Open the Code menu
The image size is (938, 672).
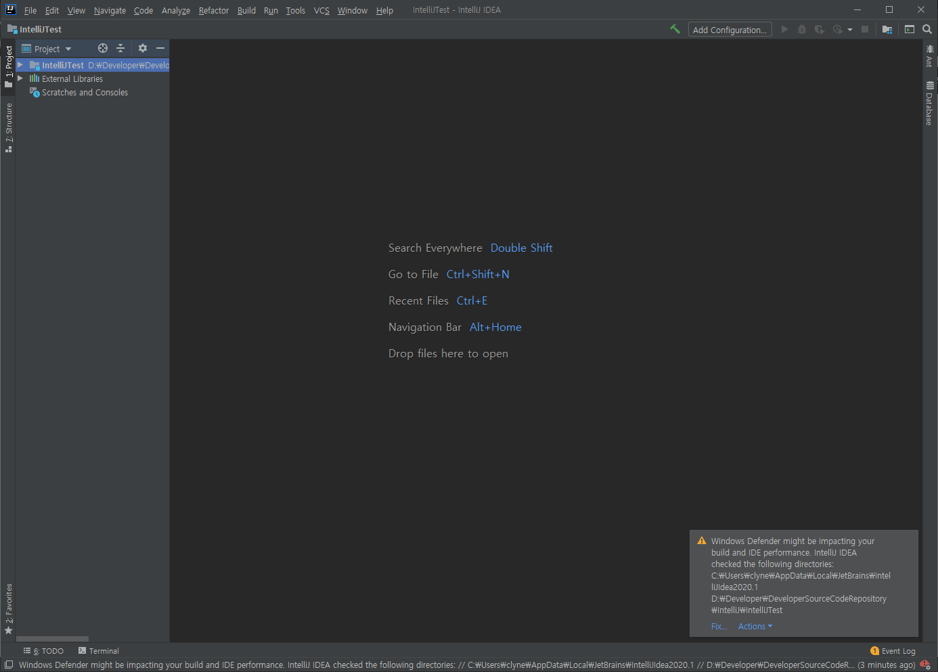pyautogui.click(x=143, y=10)
